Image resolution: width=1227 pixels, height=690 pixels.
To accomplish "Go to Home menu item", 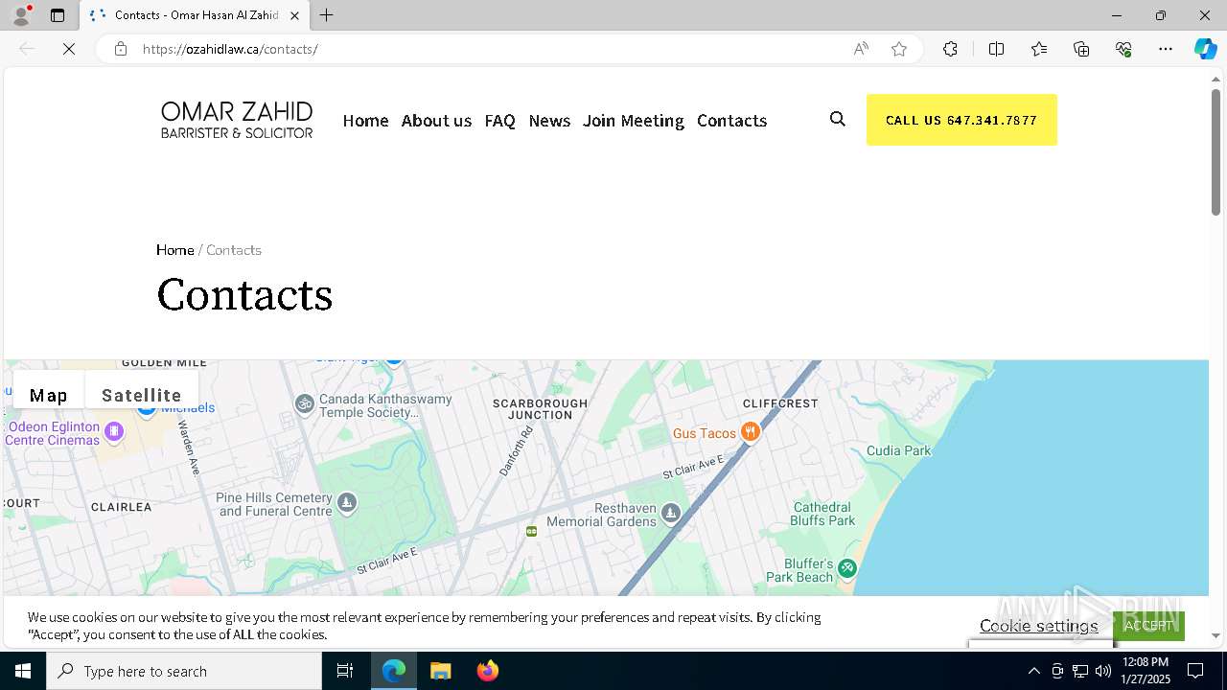I will click(x=365, y=120).
